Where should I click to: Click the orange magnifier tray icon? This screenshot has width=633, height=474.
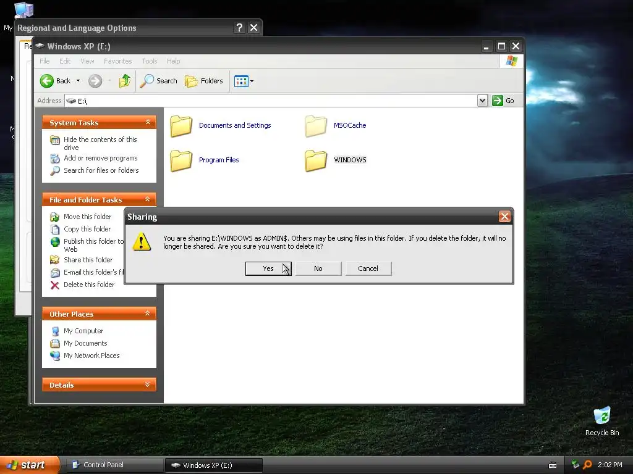(587, 465)
